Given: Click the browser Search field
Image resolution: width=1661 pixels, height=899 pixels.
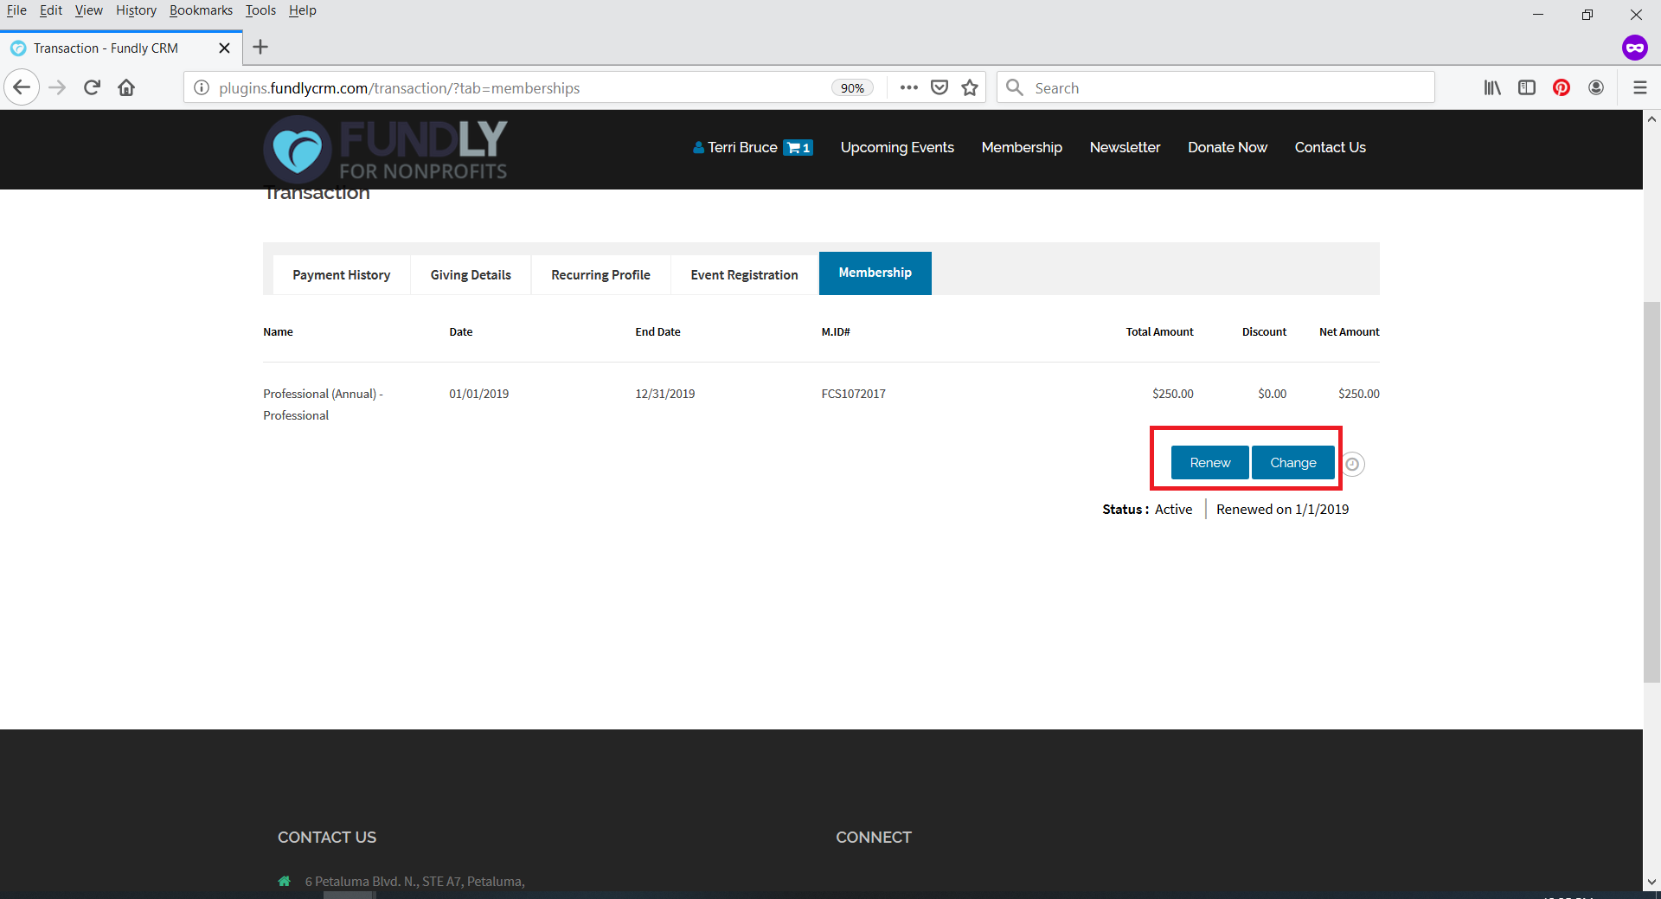Looking at the screenshot, I should [x=1215, y=87].
